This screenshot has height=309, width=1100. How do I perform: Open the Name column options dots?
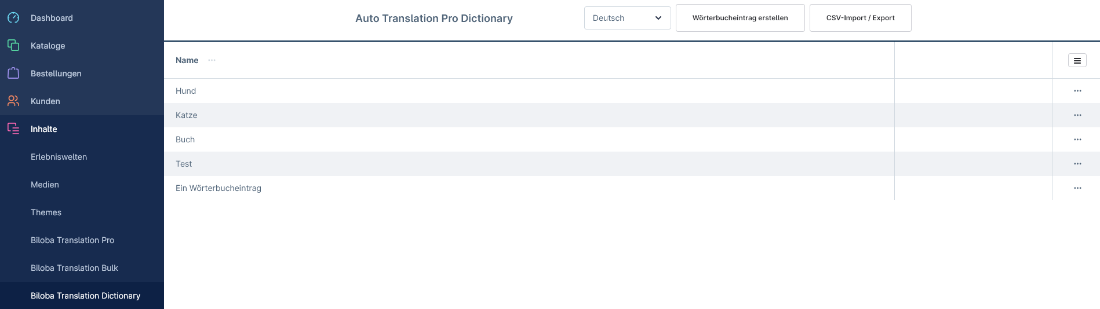point(212,60)
